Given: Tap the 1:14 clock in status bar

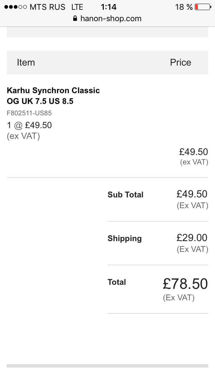Looking at the screenshot, I should [108, 7].
